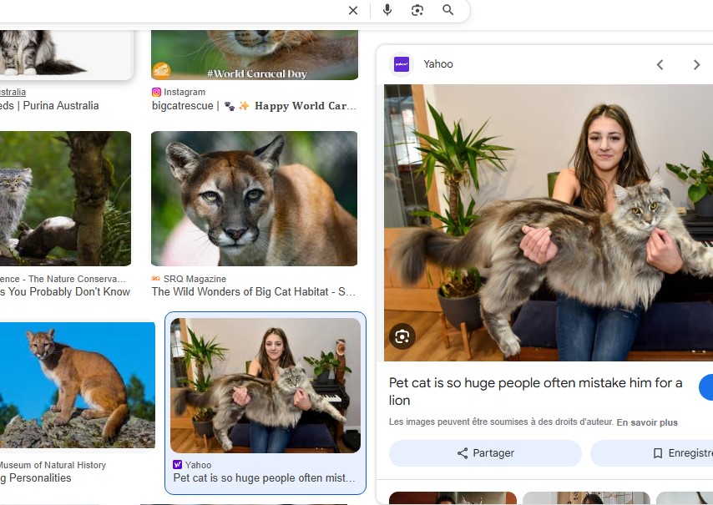Open second related image below Enregistrer
Viewport: 713px width, 505px height.
(x=587, y=498)
